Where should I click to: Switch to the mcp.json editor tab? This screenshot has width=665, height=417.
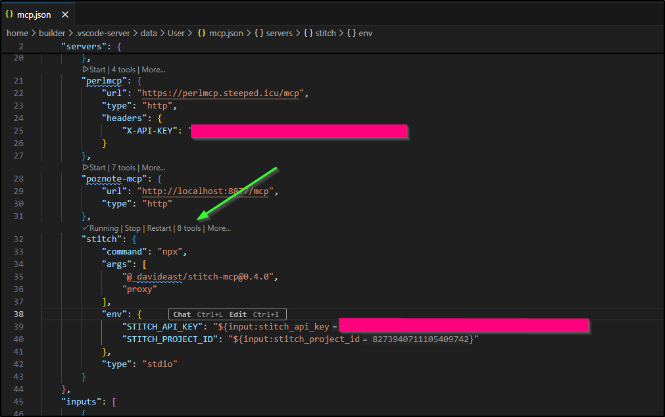click(x=34, y=14)
